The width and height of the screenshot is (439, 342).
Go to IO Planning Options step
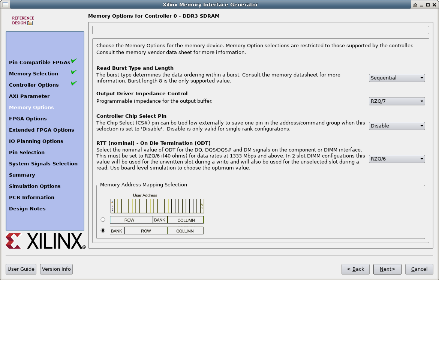click(x=36, y=141)
